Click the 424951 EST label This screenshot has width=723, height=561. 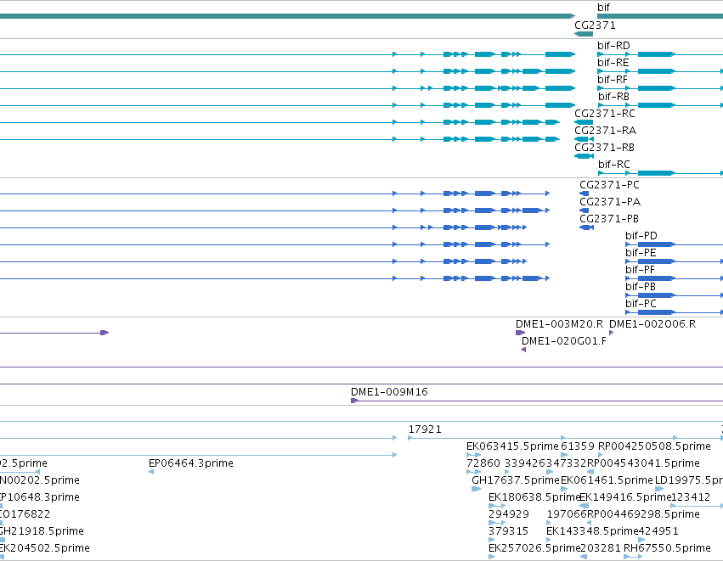(x=658, y=531)
